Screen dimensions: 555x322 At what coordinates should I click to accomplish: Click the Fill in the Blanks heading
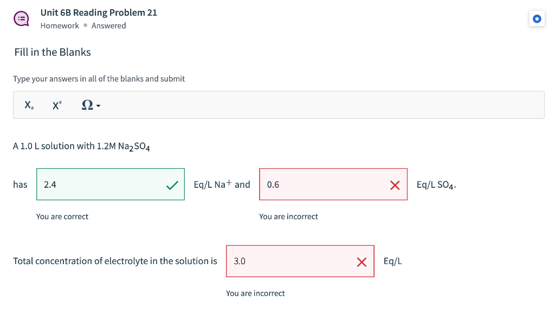point(53,52)
